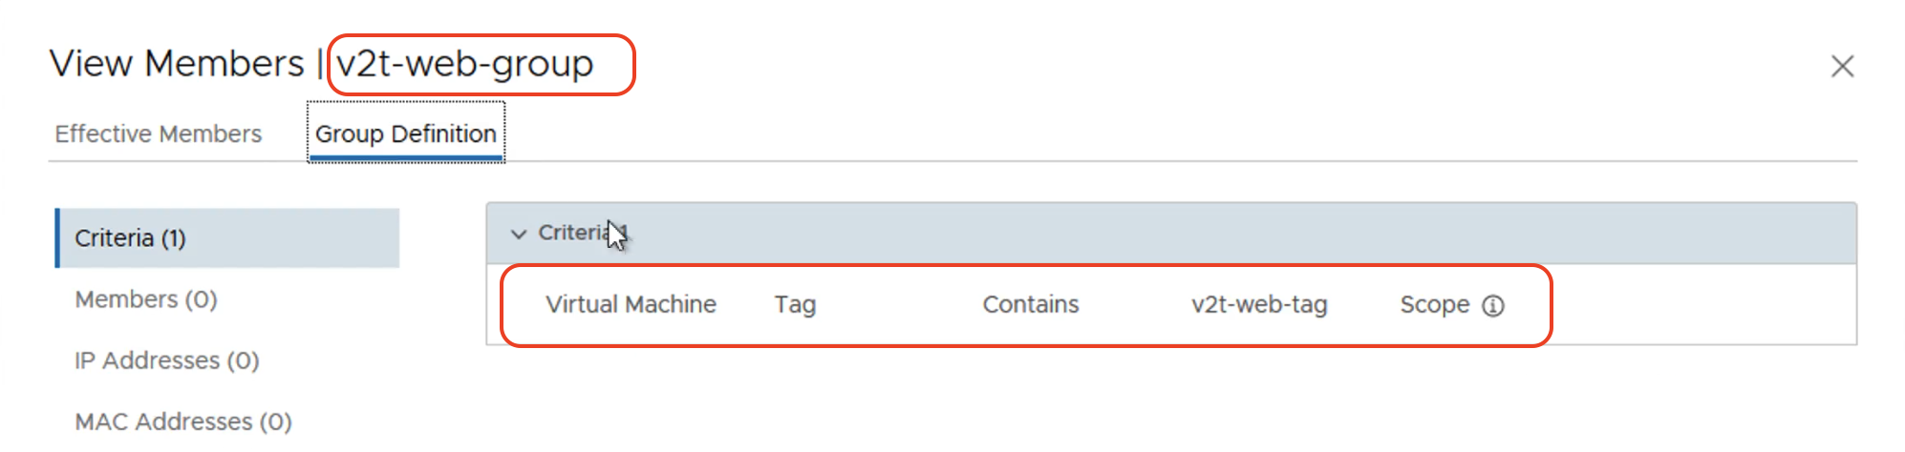This screenshot has height=452, width=1905.
Task: Select the Group Definition tab
Action: coord(406,134)
